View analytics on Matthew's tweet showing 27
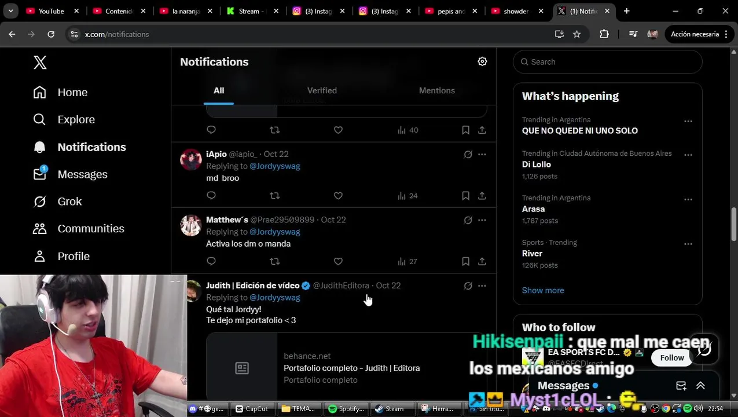Viewport: 738px width, 417px height. pyautogui.click(x=407, y=261)
